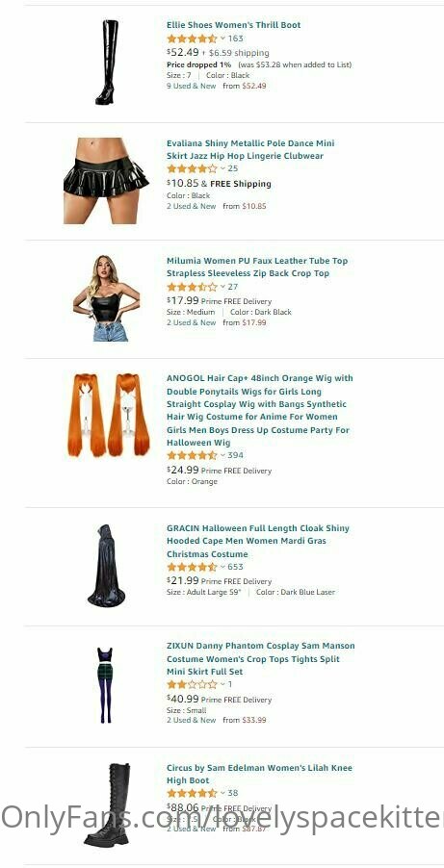Open ZIXUN Danny Phantom Sam Manson Costume

click(260, 659)
